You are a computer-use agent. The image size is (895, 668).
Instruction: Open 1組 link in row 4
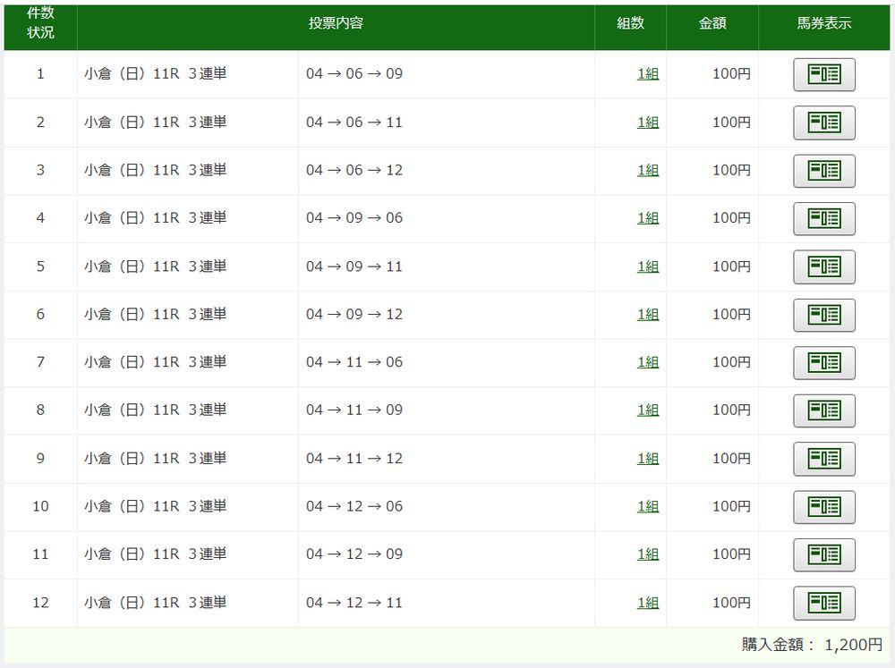tap(648, 218)
